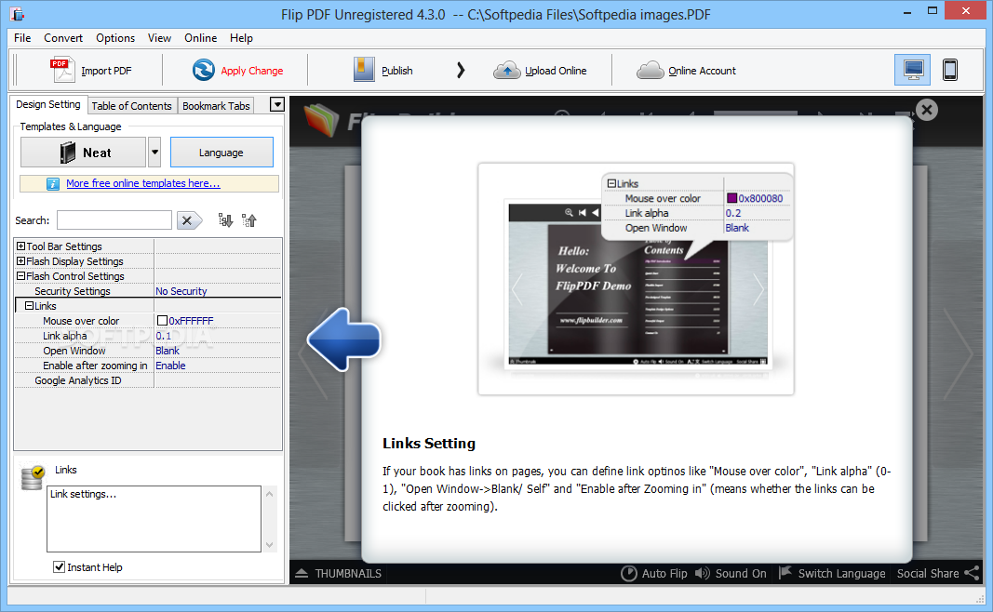Click the Links database icon

[x=33, y=478]
